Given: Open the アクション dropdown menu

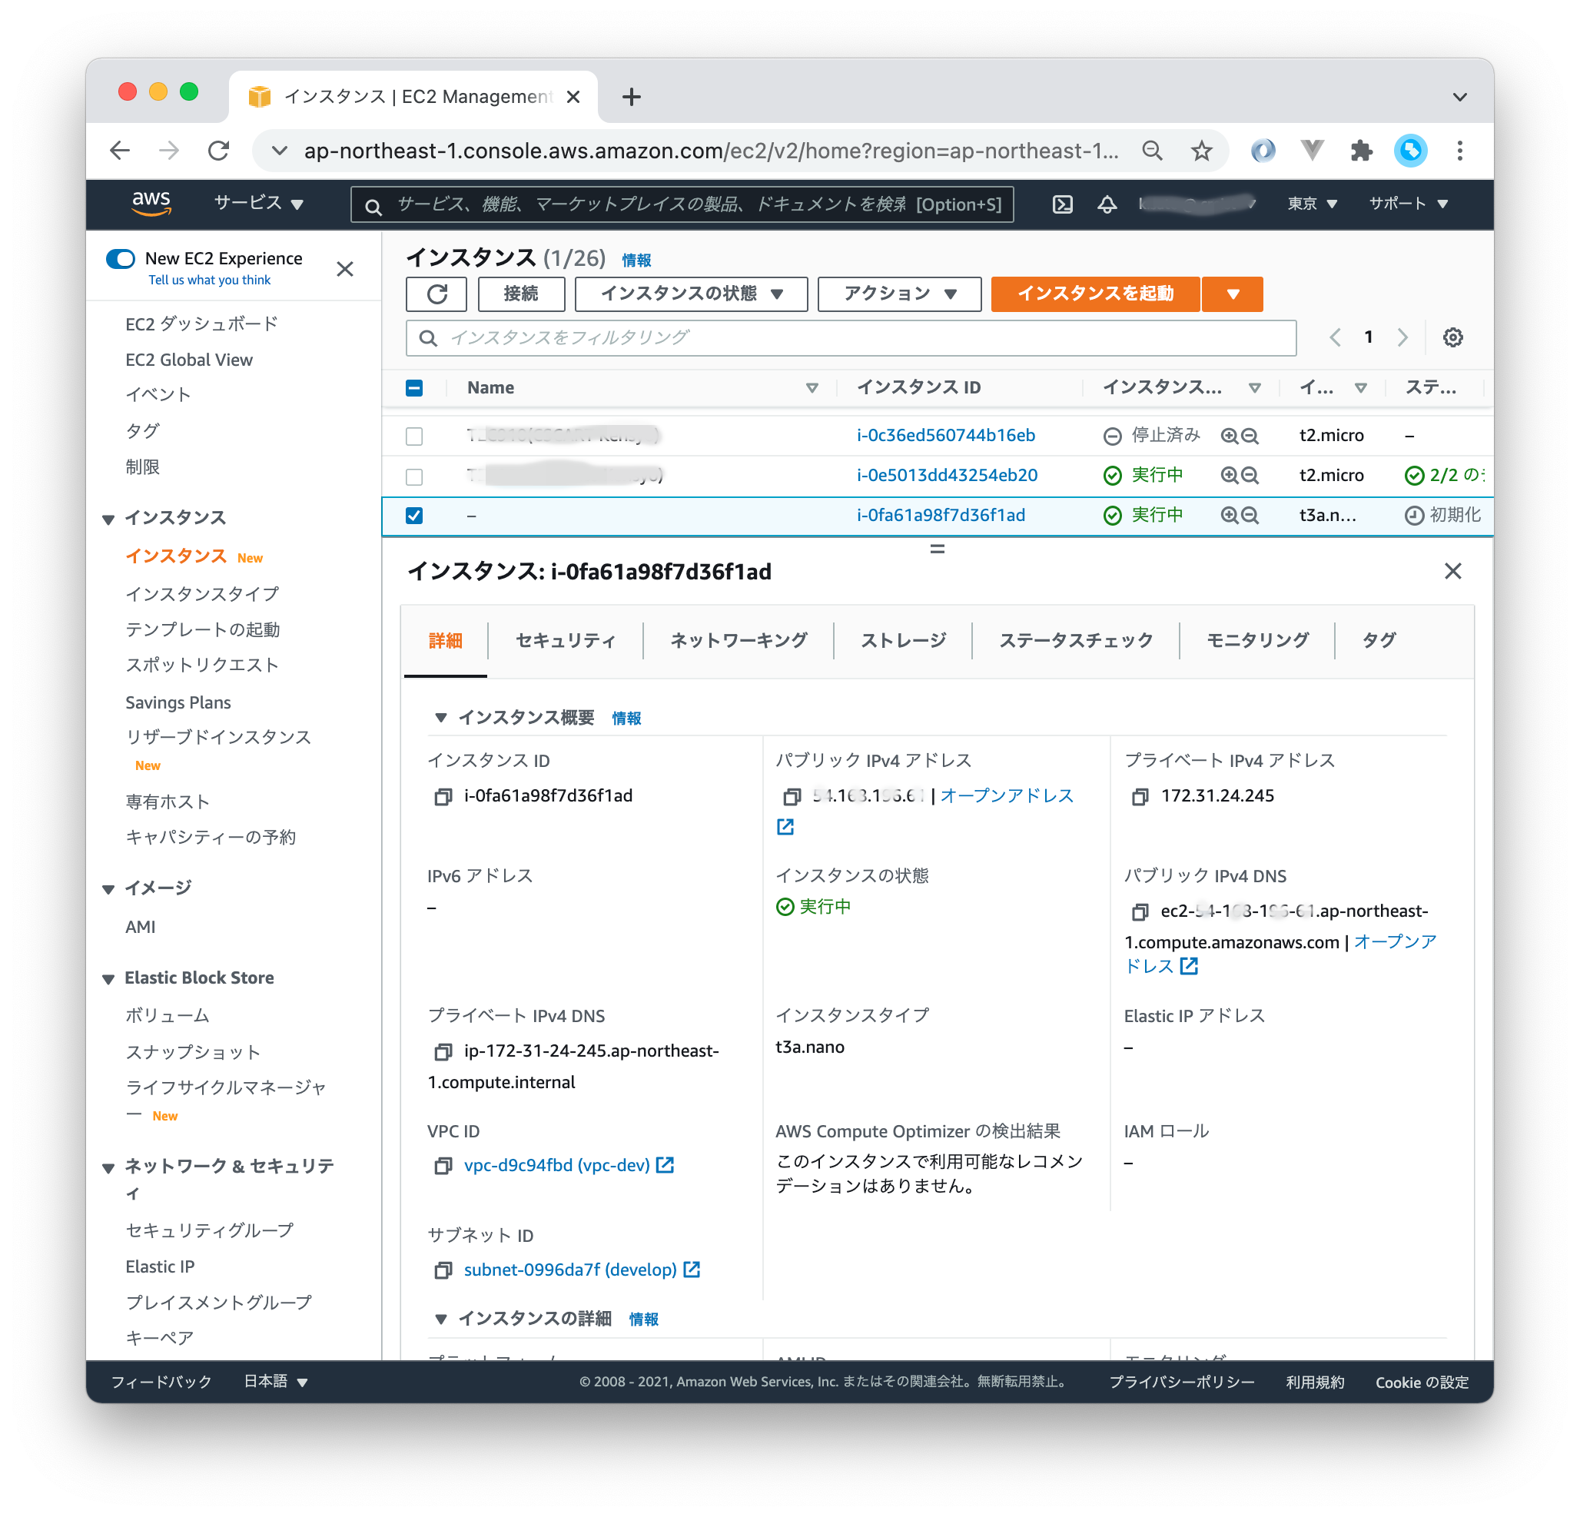Looking at the screenshot, I should coord(899,294).
